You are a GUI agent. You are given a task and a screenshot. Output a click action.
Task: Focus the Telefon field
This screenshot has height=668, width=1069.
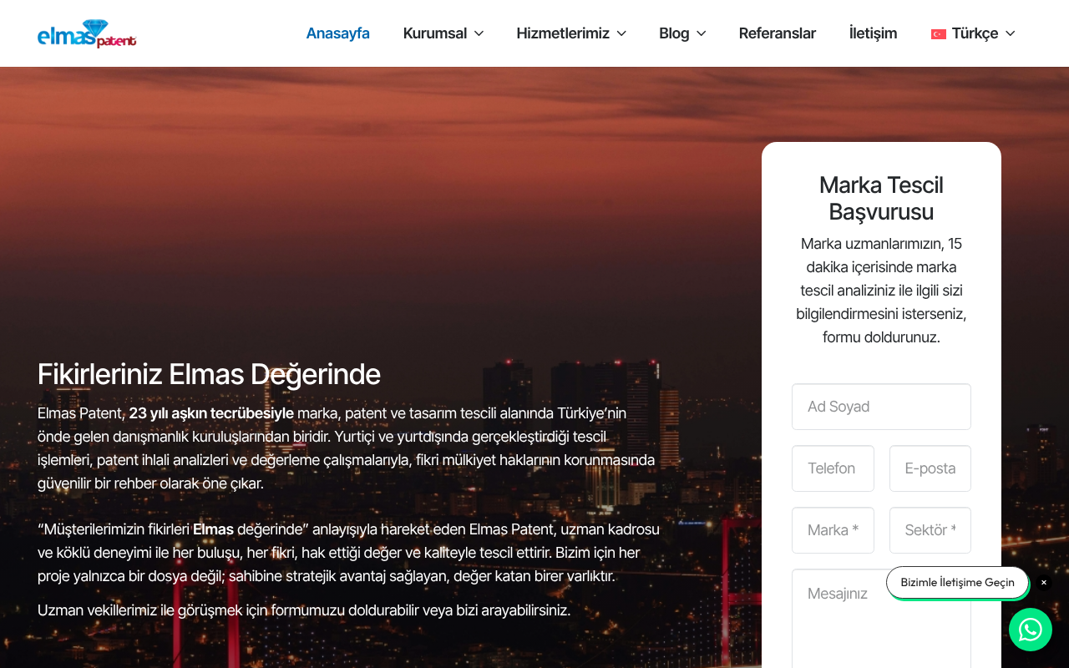tap(833, 468)
